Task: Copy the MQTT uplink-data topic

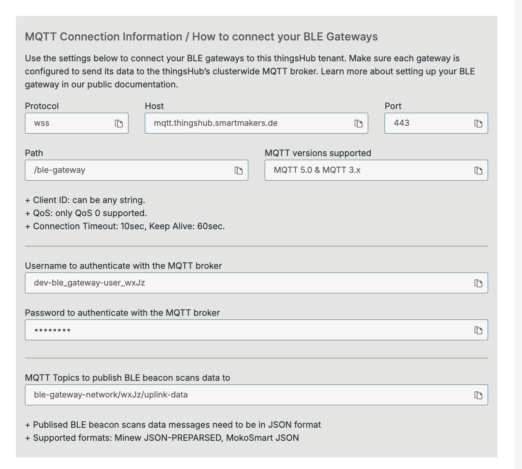Action: click(x=478, y=395)
